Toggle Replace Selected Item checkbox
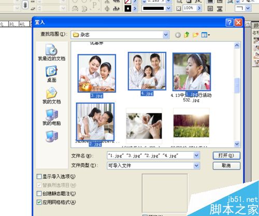Image resolution: width=259 pixels, height=216 pixels. [x=39, y=185]
